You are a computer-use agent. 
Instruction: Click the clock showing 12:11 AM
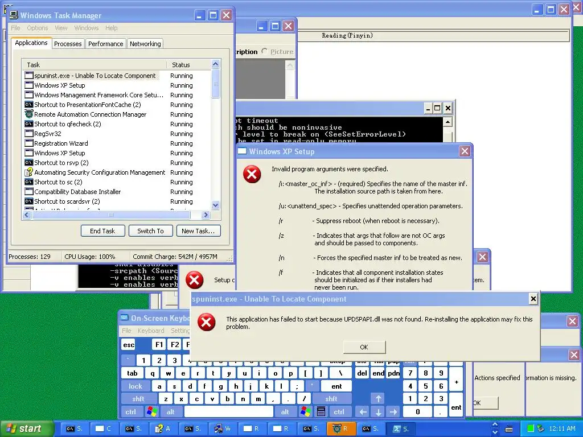562,428
